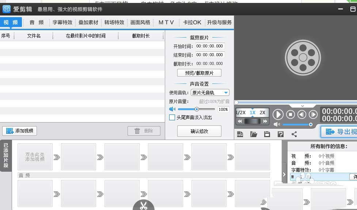Open an existing project via folder icon
This screenshot has width=357, height=210.
click(253, 134)
